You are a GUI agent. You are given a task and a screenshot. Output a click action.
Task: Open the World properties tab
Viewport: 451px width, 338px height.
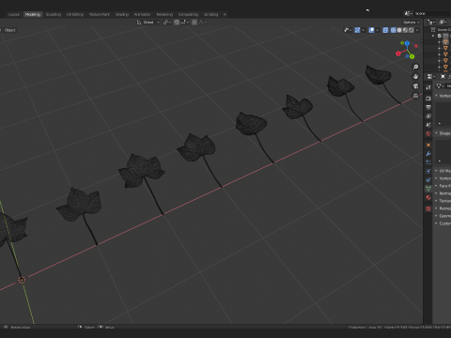[x=428, y=133]
